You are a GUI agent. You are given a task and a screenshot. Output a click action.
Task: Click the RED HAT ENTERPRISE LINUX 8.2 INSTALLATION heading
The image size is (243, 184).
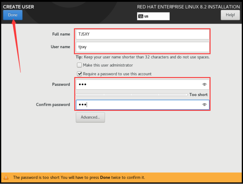(188, 7)
